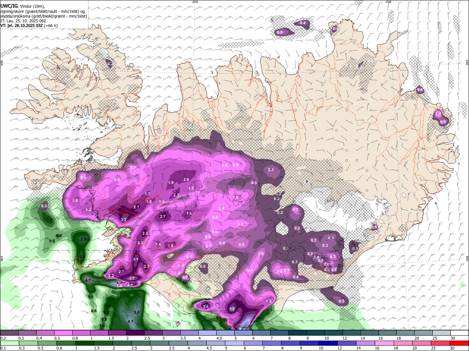Pick the upper legend swatch between 2 and 2.5

pyautogui.click(x=136, y=333)
